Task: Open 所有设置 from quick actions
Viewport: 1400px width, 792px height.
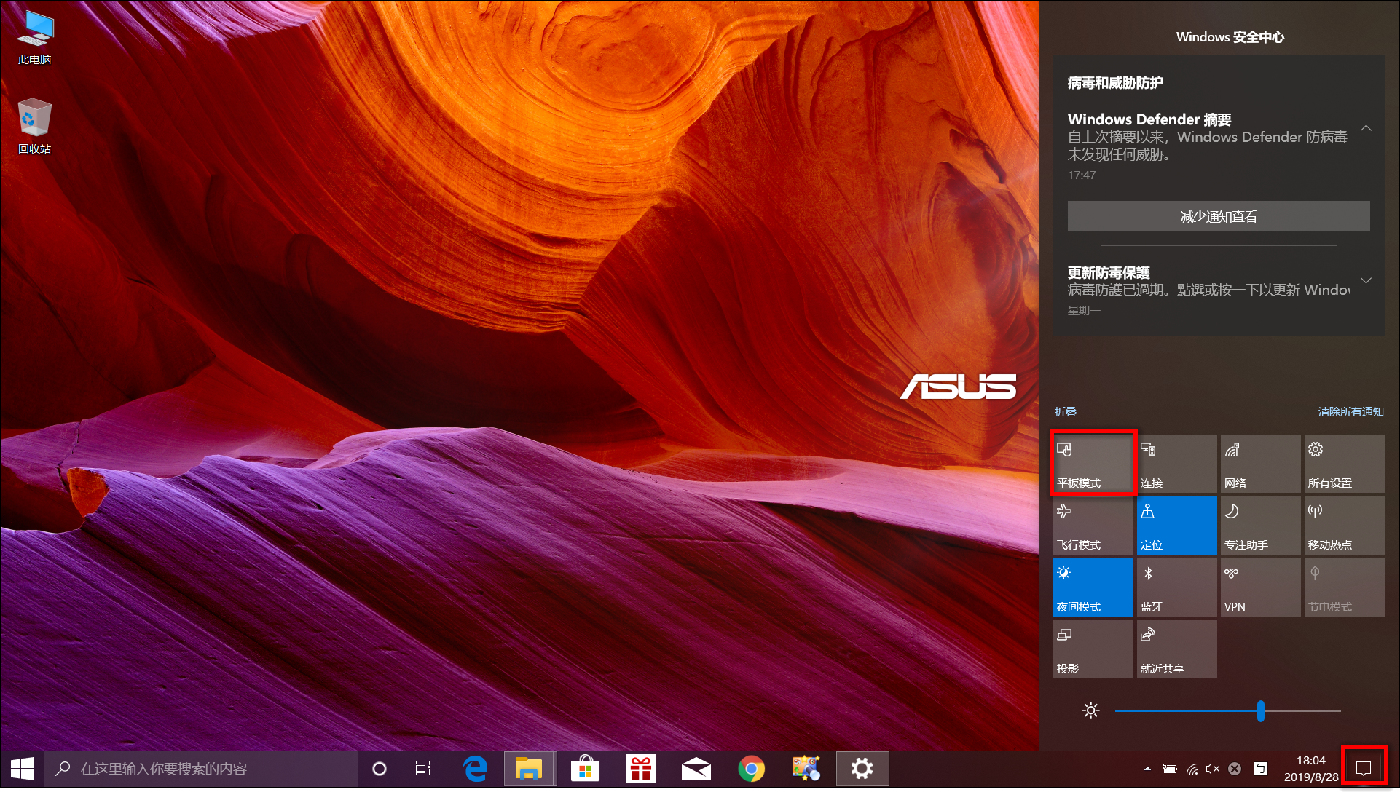Action: [x=1345, y=464]
